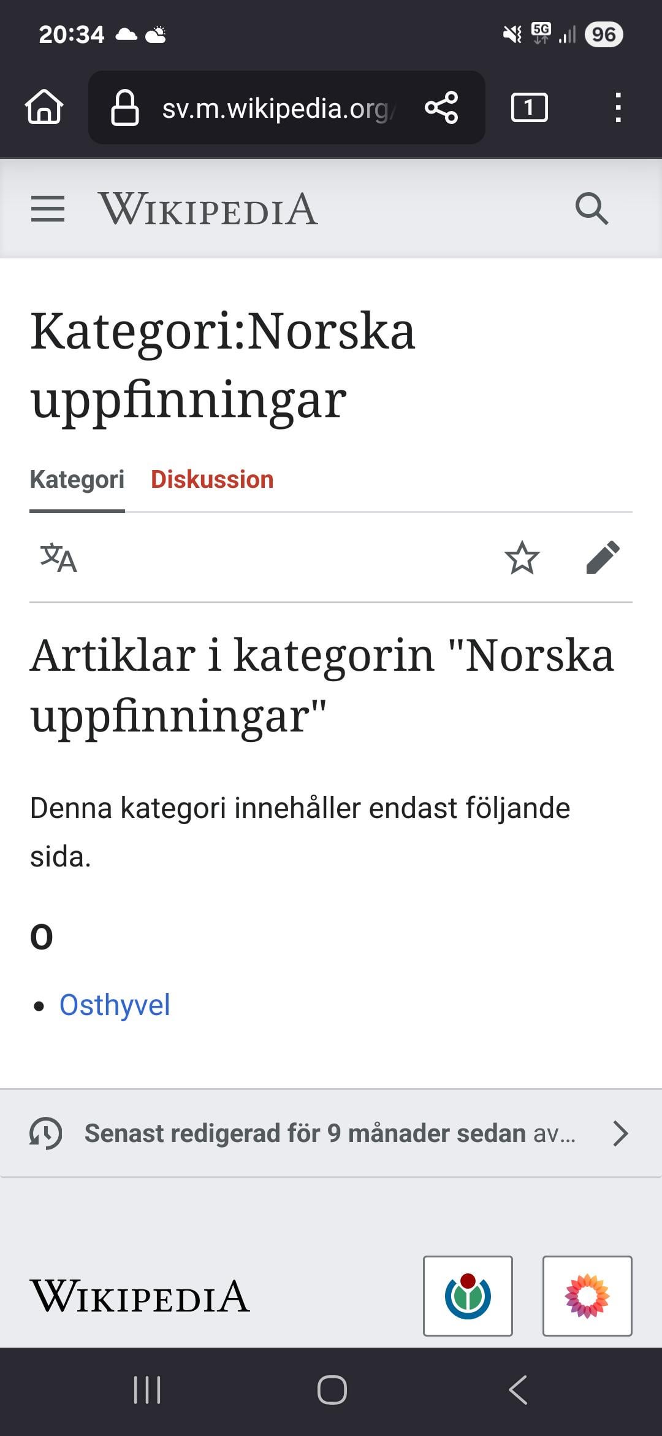The image size is (662, 1436).
Task: Click the colorful MediaWiki flower badge
Action: 587,1296
